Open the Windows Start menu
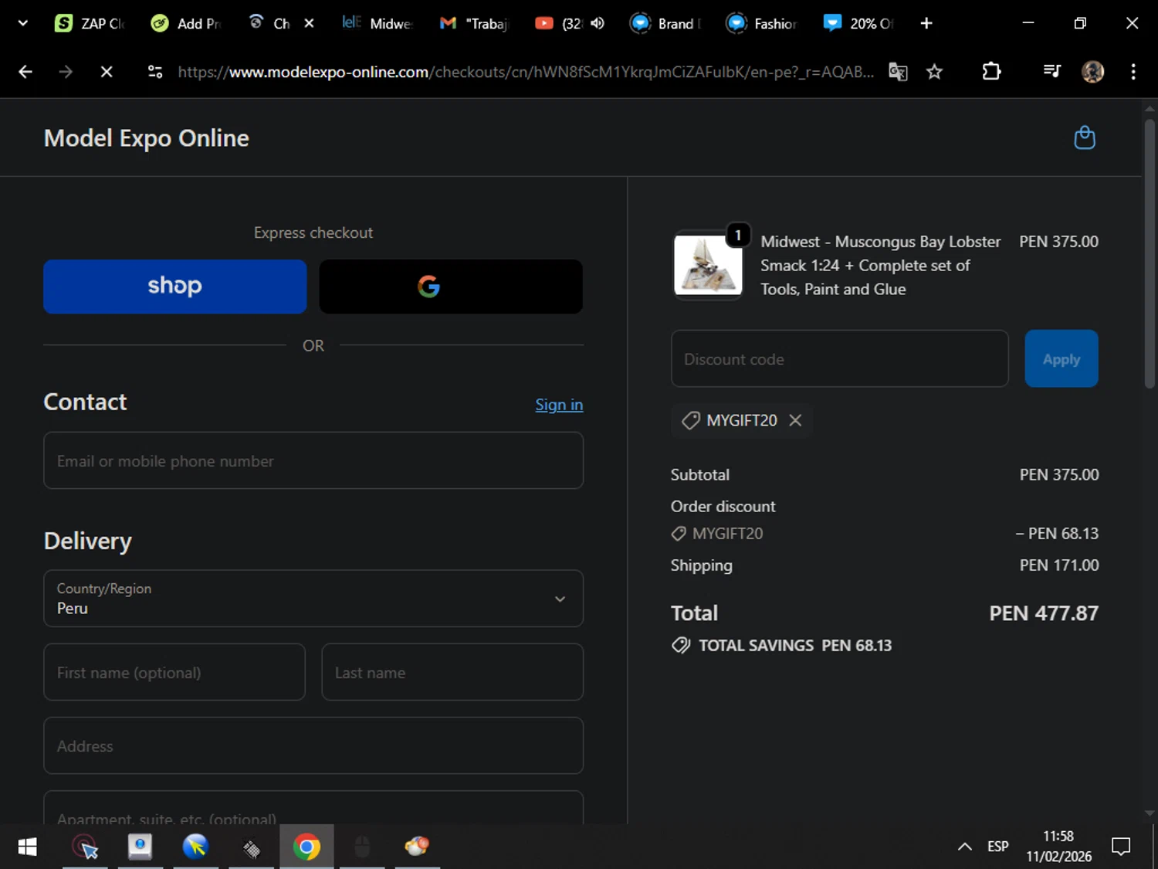The width and height of the screenshot is (1158, 869). point(27,847)
